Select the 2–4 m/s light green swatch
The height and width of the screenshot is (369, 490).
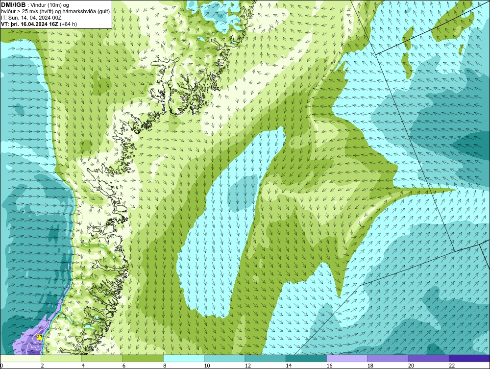click(x=61, y=358)
